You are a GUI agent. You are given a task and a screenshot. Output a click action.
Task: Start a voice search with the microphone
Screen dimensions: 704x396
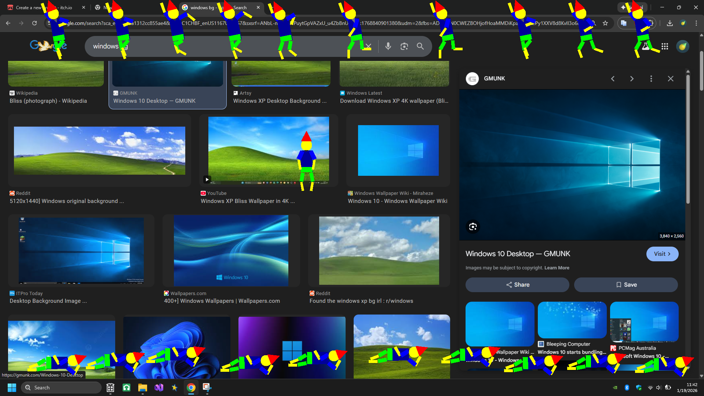click(388, 46)
